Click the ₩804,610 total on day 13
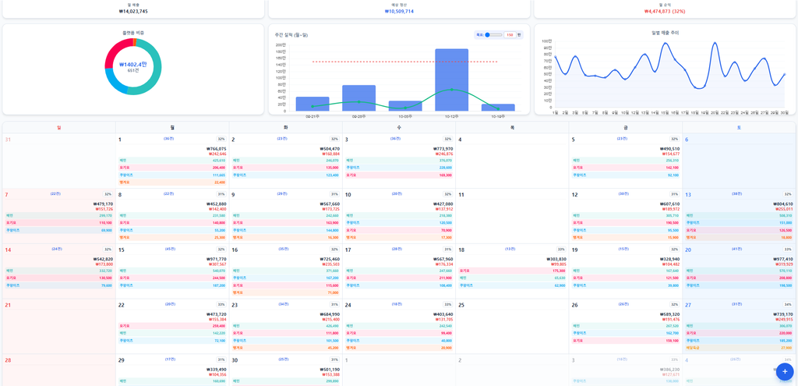The height and width of the screenshot is (386, 798). (x=782, y=204)
